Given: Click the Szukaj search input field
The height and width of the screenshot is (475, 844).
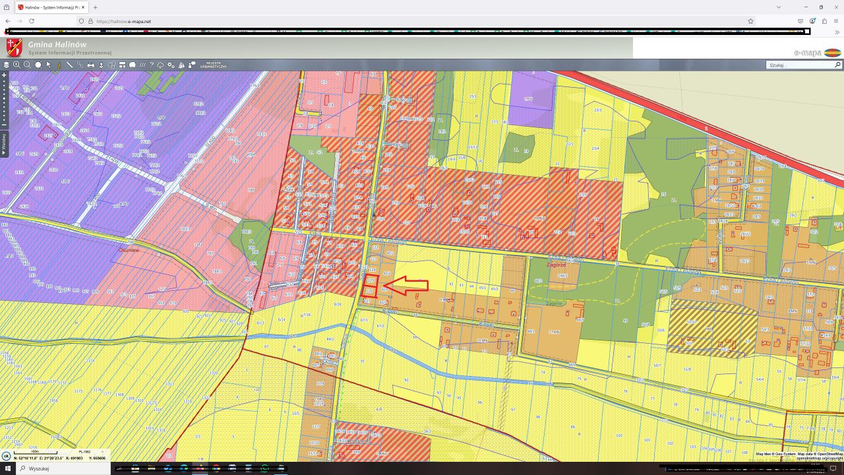Looking at the screenshot, I should 799,65.
